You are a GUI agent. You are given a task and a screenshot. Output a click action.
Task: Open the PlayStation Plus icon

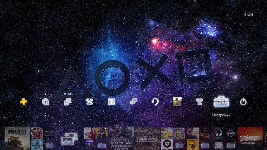[x=24, y=102]
